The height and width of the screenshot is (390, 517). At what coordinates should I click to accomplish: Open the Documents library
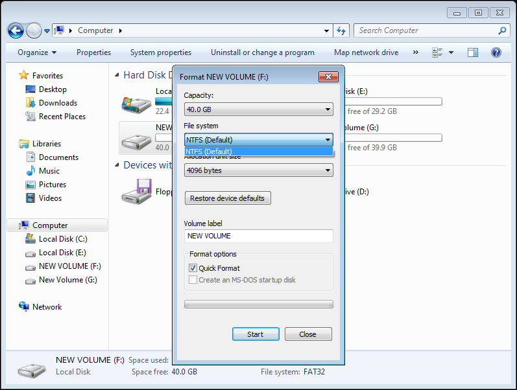pos(58,157)
